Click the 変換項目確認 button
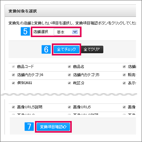The height and width of the screenshot is (142, 142). 53,127
